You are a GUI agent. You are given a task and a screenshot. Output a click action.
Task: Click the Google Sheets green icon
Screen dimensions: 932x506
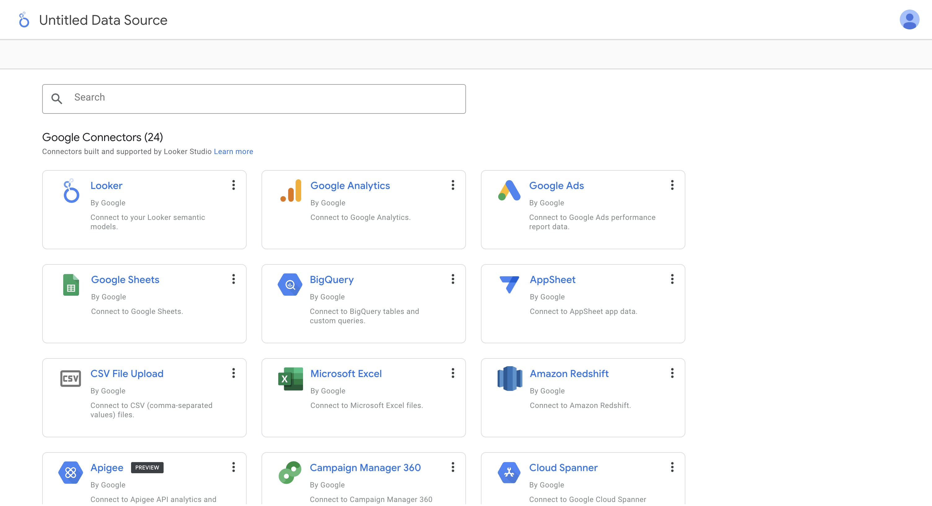point(71,285)
